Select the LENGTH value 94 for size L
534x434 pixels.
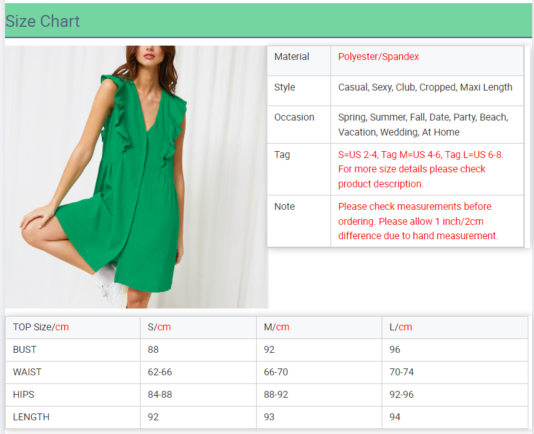[x=395, y=417]
